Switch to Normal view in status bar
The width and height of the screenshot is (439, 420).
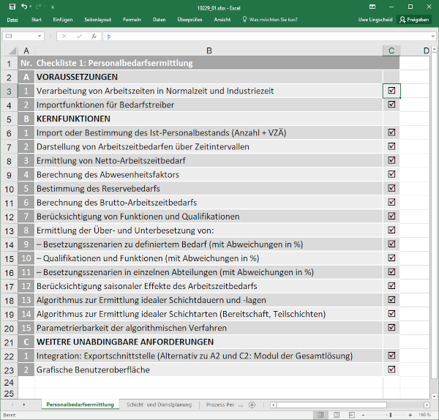pyautogui.click(x=322, y=415)
